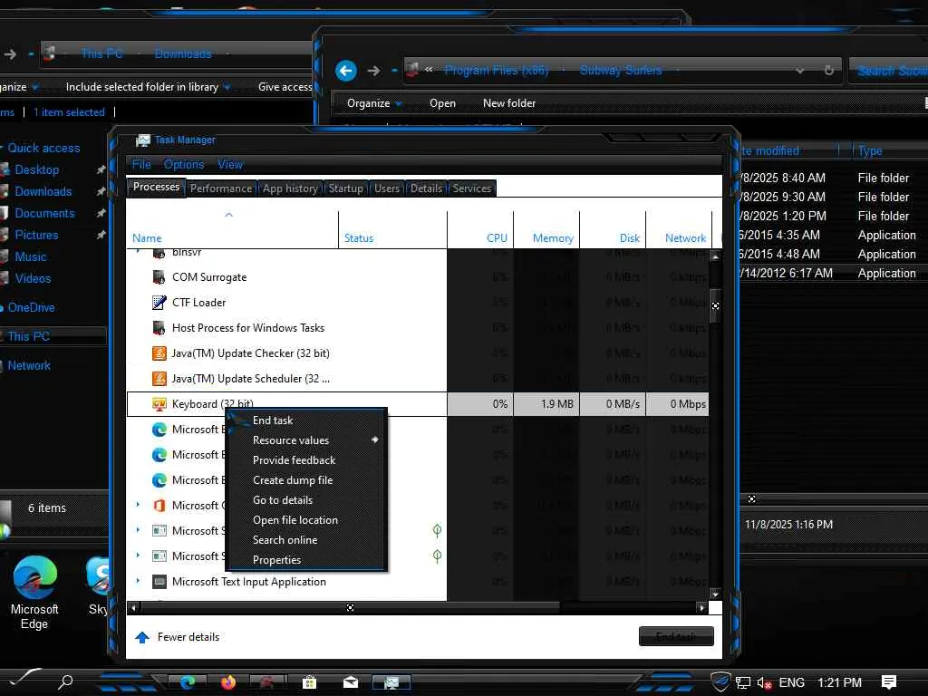Open Firefox from the taskbar

coord(227,682)
